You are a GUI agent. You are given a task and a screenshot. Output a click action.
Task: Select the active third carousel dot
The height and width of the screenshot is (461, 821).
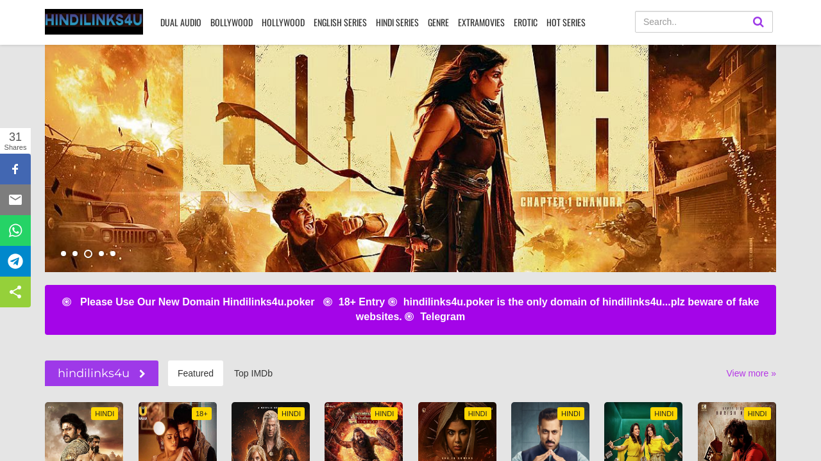tap(88, 254)
